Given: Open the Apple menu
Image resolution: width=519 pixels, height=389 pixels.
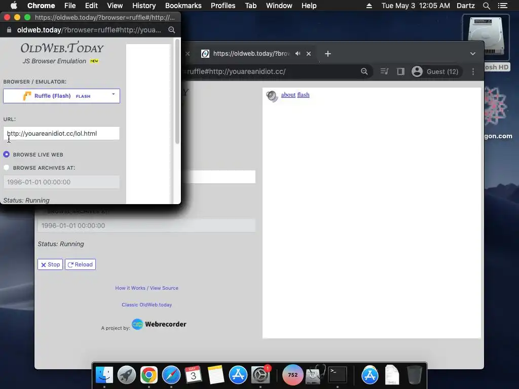Looking at the screenshot, I should (x=14, y=6).
